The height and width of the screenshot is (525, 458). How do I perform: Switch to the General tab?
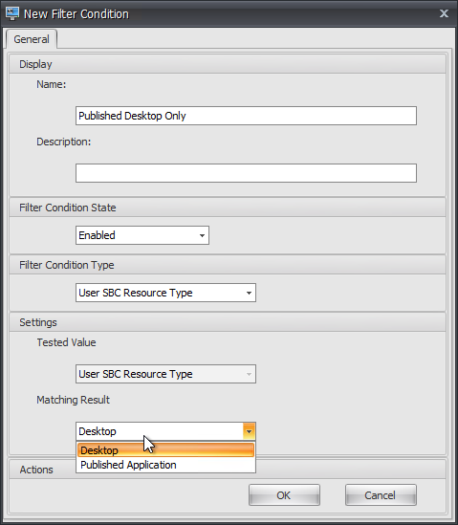pyautogui.click(x=32, y=39)
